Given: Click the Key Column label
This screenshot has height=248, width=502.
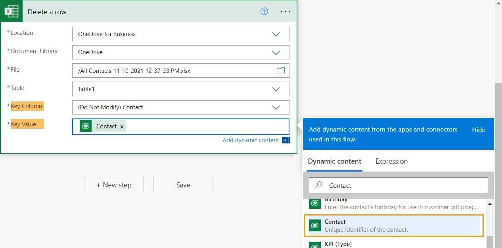Looking at the screenshot, I should click(27, 106).
